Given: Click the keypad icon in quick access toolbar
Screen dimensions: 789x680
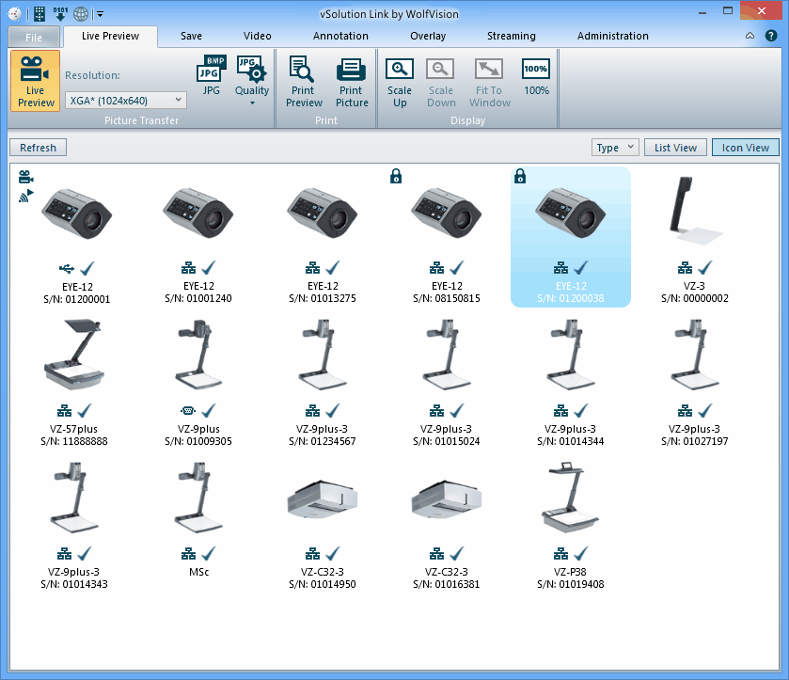Looking at the screenshot, I should [39, 13].
